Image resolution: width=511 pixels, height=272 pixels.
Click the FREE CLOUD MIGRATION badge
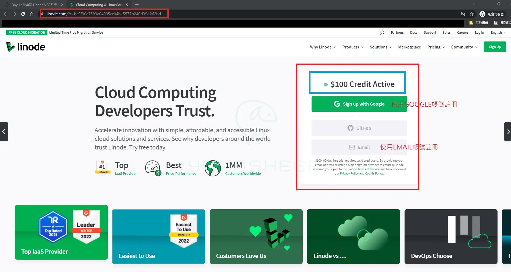pyautogui.click(x=27, y=33)
